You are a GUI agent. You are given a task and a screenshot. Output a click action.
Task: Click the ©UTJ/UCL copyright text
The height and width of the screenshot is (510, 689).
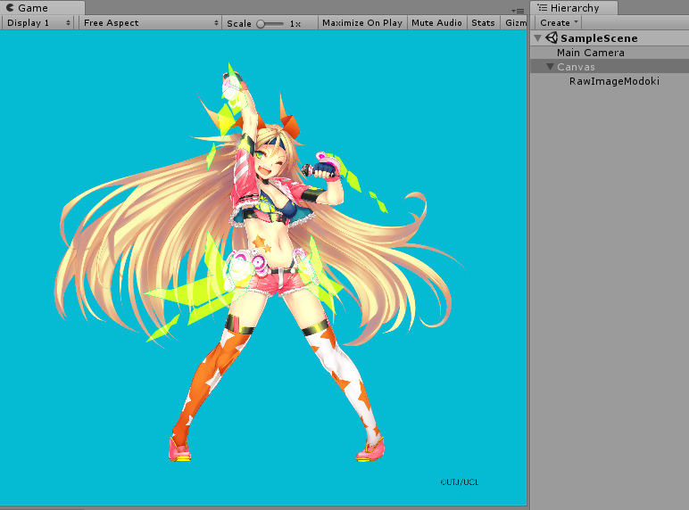click(x=459, y=481)
